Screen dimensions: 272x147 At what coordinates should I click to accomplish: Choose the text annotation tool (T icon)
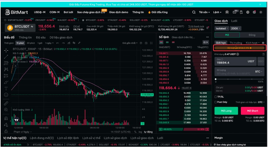click(x=6, y=88)
